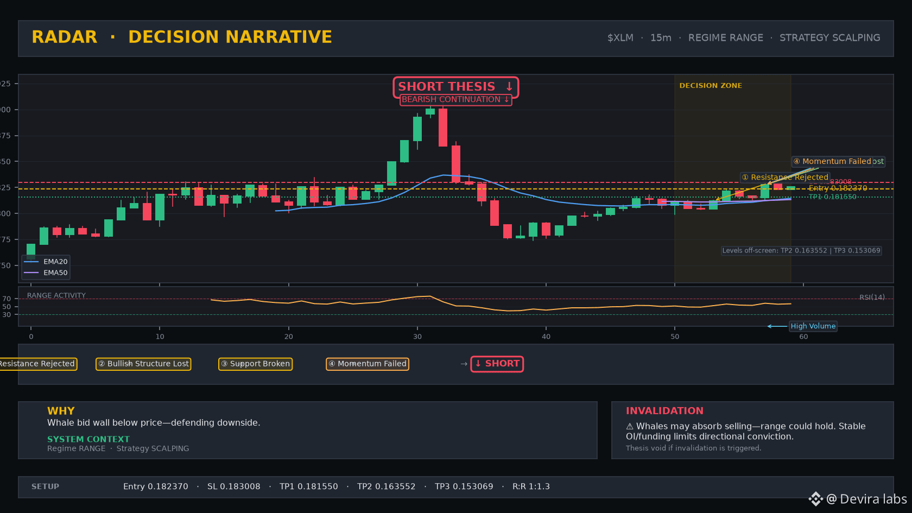Click REGIME RANGE in the header bar
The height and width of the screenshot is (513, 912).
pyautogui.click(x=726, y=38)
